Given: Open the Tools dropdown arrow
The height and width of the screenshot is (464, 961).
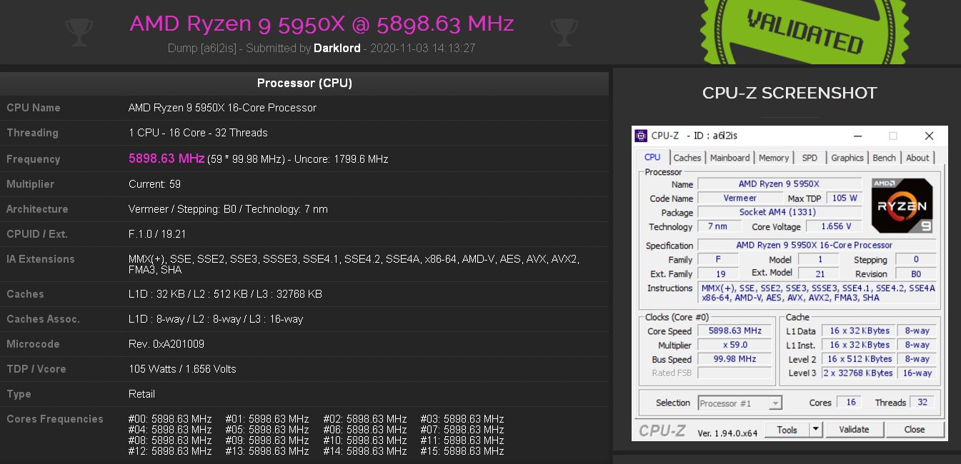Looking at the screenshot, I should coord(816,430).
